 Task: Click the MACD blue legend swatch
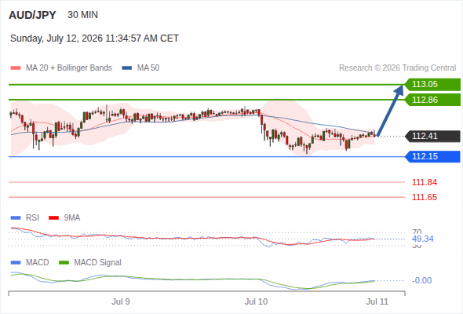tap(16, 263)
